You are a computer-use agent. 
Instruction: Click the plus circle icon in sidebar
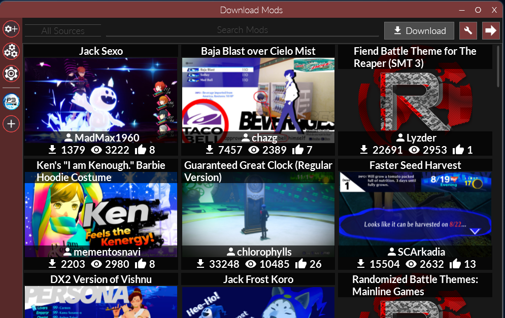pyautogui.click(x=11, y=124)
